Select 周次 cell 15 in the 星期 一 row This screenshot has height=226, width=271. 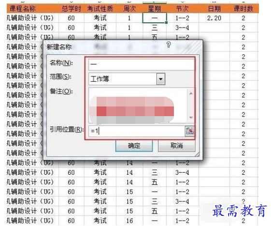[129, 192]
